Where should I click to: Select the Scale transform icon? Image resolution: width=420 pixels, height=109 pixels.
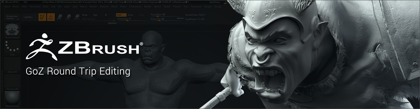pyautogui.click(x=68, y=17)
